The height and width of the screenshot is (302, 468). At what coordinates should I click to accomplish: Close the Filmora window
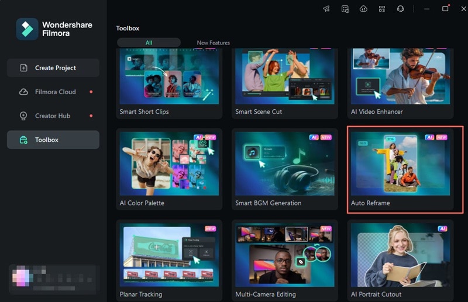pyautogui.click(x=463, y=9)
